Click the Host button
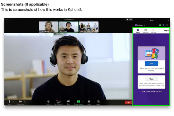 pos(151,79)
